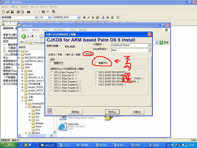Image resolution: width=197 pixels, height=148 pixels.
Task: Toggle bullet list in WordPad
Action: 118,18
